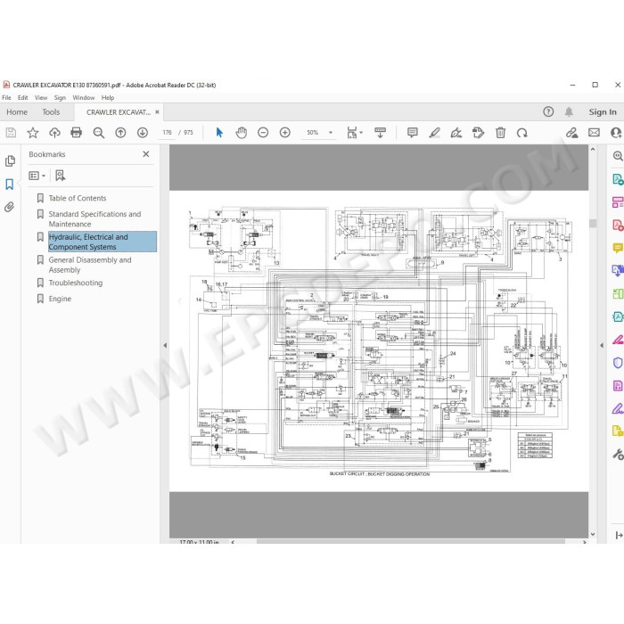Switch to the Home tab
Image resolution: width=624 pixels, height=624 pixels.
click(17, 112)
